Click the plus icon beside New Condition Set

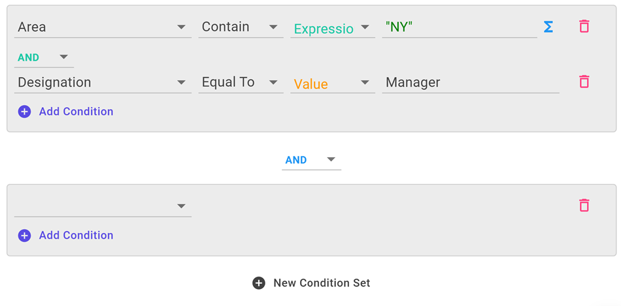click(259, 283)
